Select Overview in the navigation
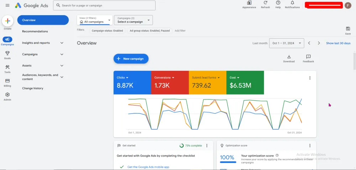 [x=43, y=20]
